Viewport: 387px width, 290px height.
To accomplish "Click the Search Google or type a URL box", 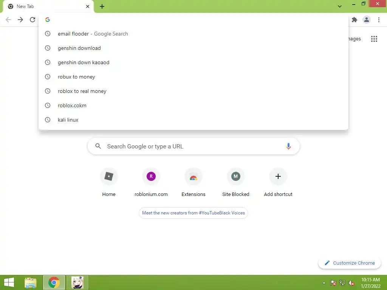I will (193, 146).
